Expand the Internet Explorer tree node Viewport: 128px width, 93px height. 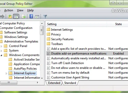pyautogui.click(x=6, y=73)
